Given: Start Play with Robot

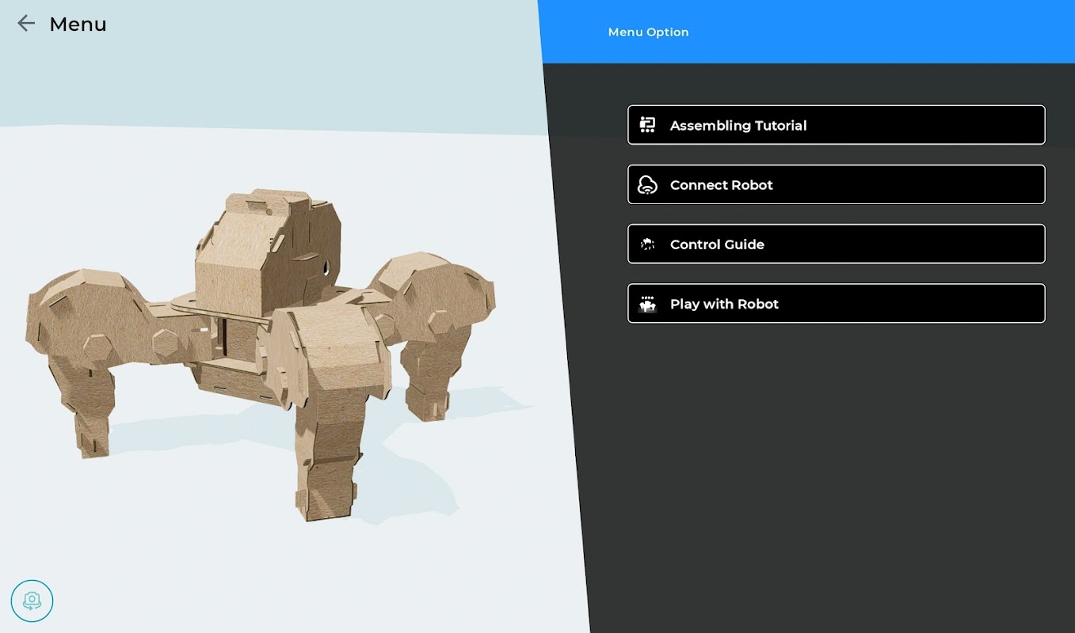Looking at the screenshot, I should (x=836, y=303).
